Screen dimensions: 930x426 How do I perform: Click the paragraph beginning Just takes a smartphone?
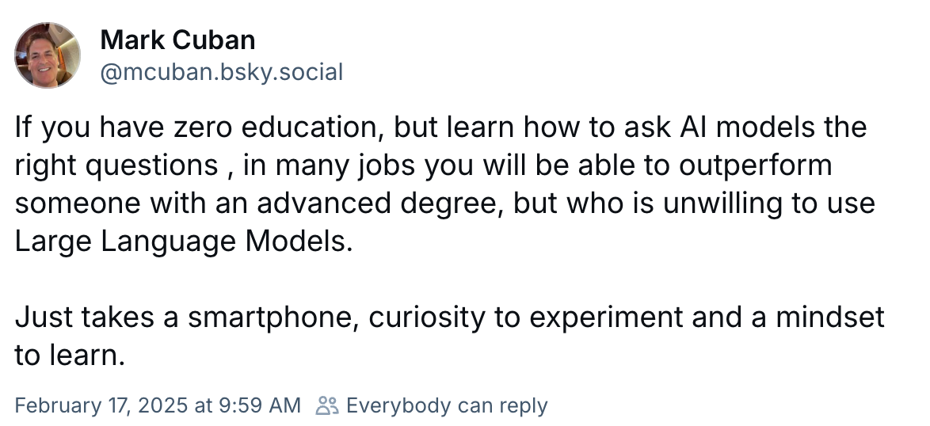pos(449,336)
